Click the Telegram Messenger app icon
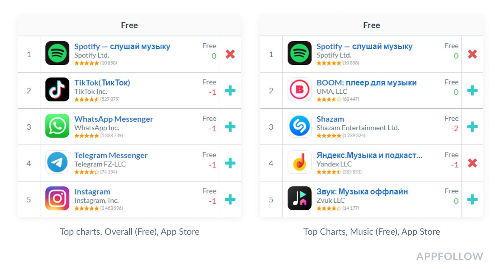 coord(57,162)
